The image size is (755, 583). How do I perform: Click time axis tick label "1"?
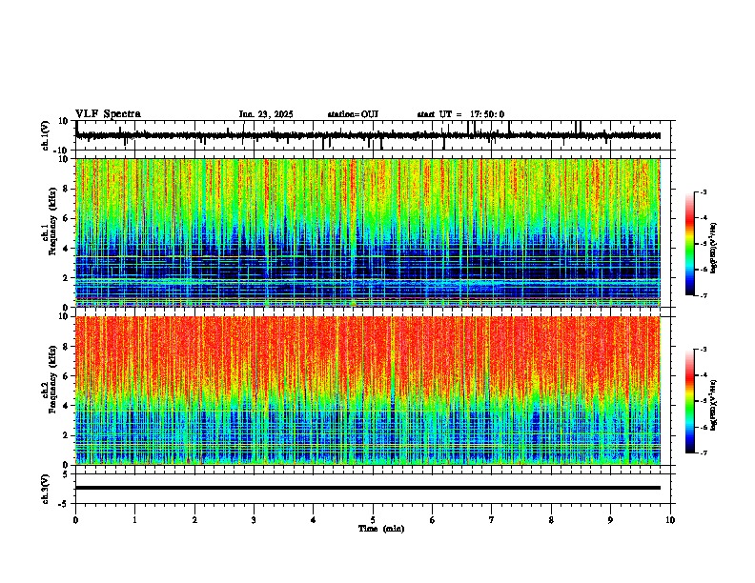pyautogui.click(x=134, y=520)
